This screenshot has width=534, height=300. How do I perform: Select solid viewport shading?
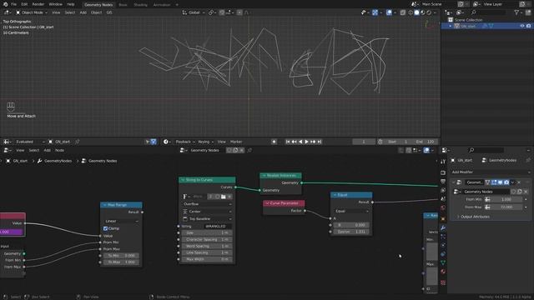[417, 12]
